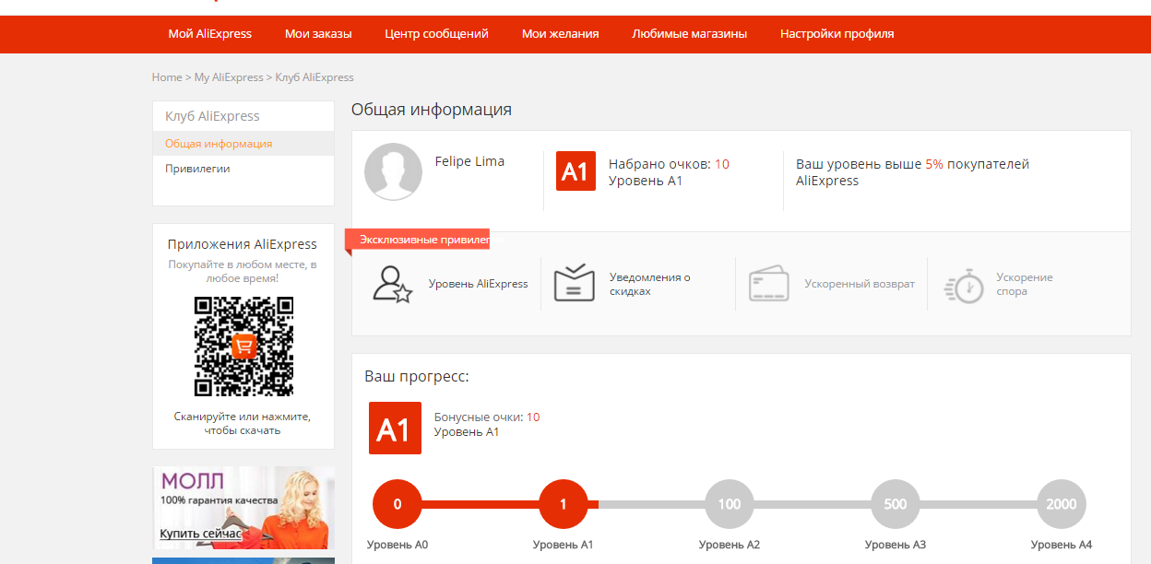Click the Общая информация page heading
The height and width of the screenshot is (564, 1151).
(432, 110)
